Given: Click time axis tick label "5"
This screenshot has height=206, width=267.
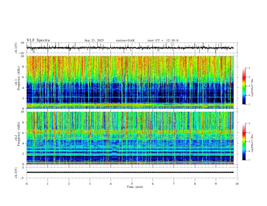Looking at the screenshot, I should click(x=132, y=184).
